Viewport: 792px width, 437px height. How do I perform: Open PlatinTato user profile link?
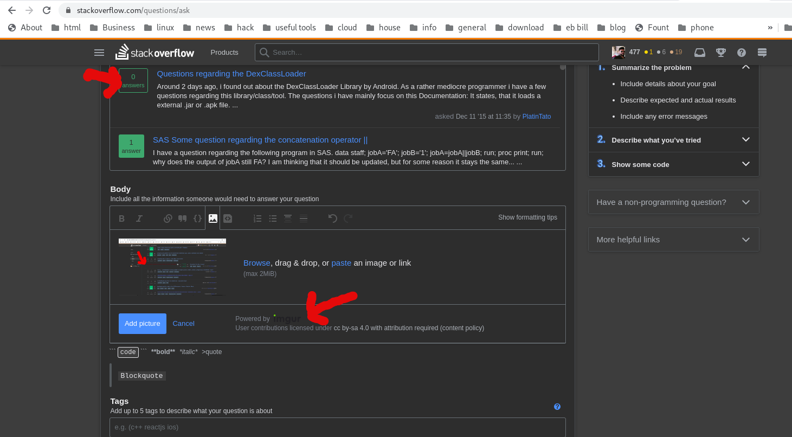coord(537,117)
